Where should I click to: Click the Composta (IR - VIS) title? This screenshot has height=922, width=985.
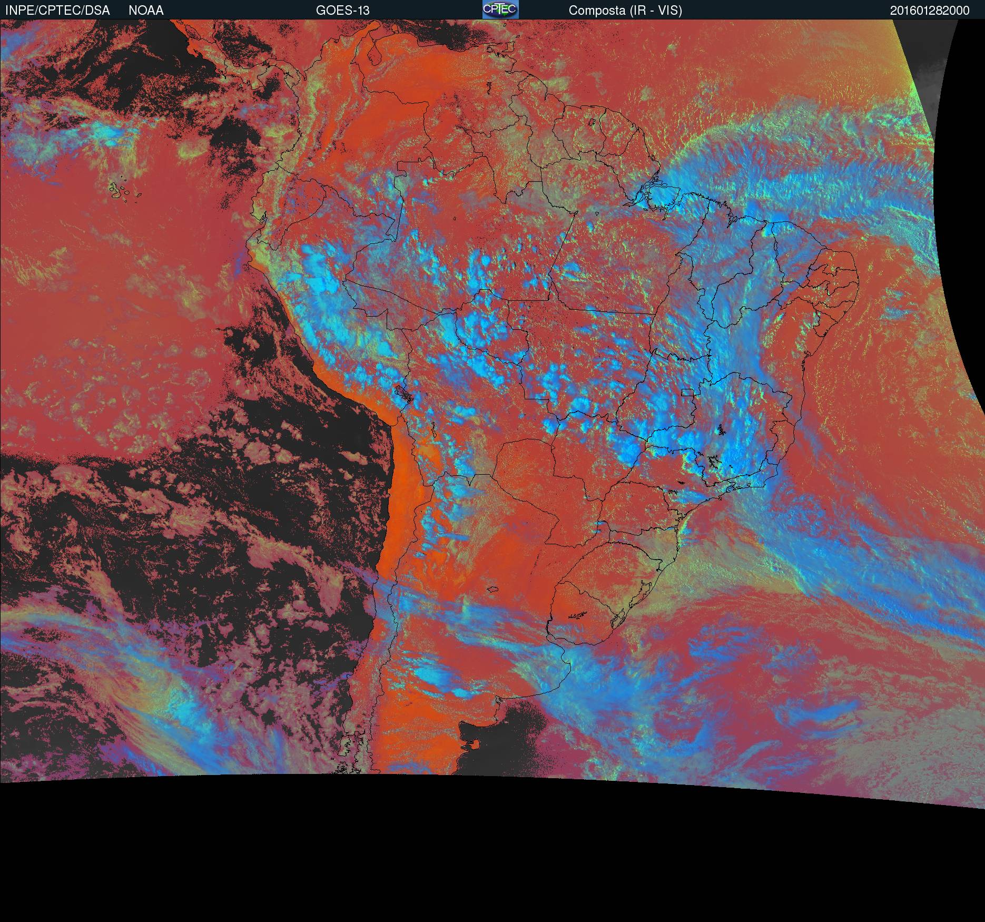pyautogui.click(x=625, y=11)
